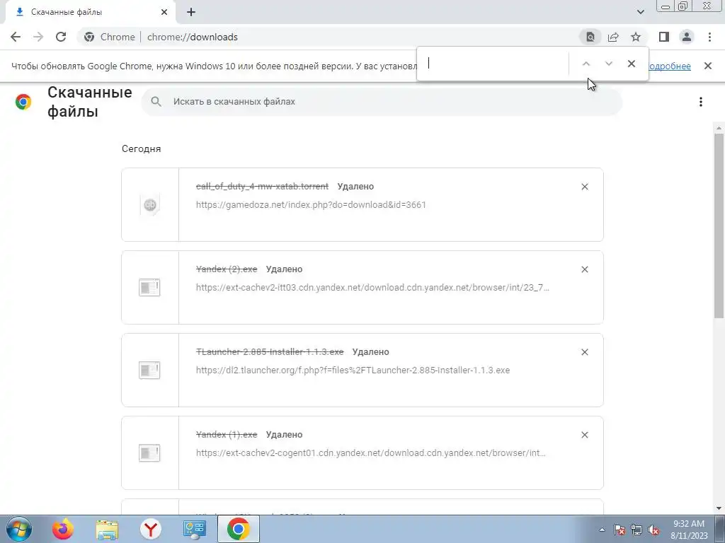Image resolution: width=725 pixels, height=543 pixels.
Task: Remove Yandex (1).exe from the list
Action: [584, 435]
